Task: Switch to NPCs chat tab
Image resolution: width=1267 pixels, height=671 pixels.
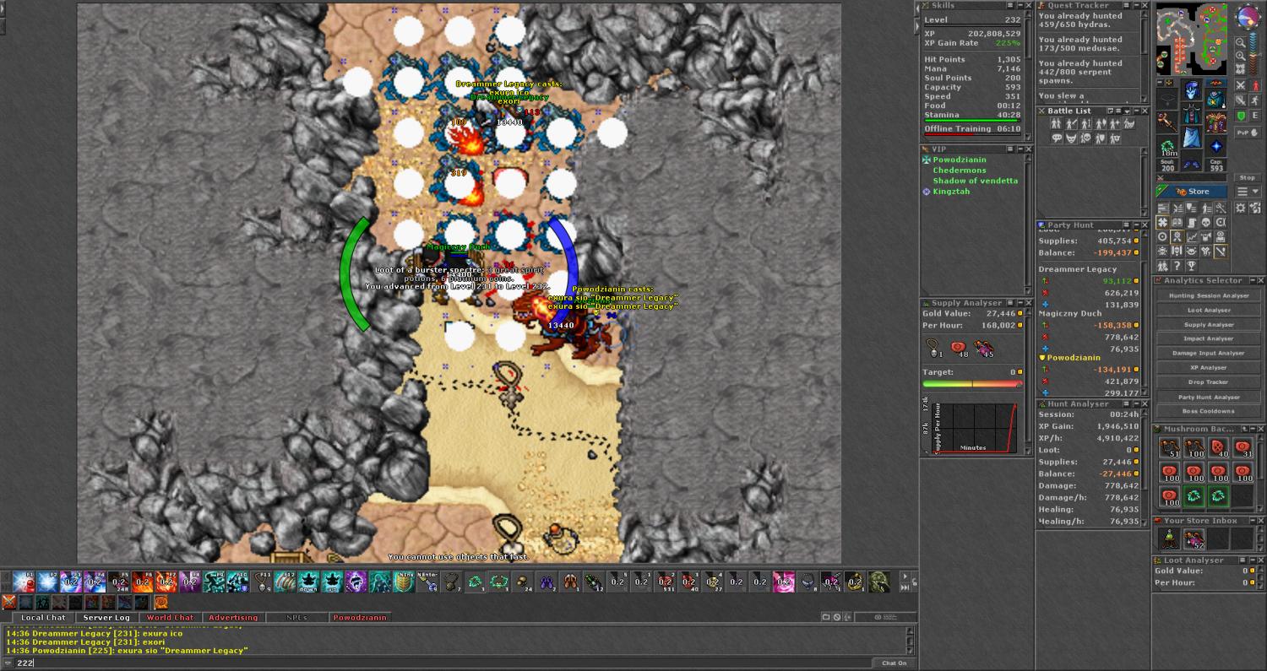Action: tap(296, 618)
